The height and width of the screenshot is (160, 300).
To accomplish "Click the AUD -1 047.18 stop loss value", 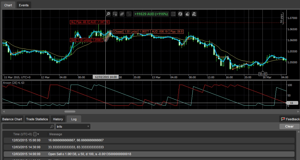I will [x=99, y=22].
